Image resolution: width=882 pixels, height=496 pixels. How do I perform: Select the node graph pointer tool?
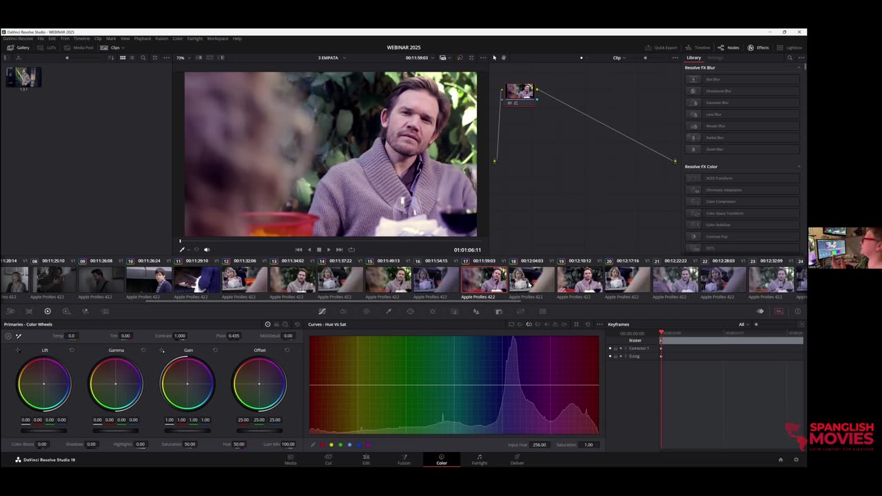pyautogui.click(x=494, y=58)
